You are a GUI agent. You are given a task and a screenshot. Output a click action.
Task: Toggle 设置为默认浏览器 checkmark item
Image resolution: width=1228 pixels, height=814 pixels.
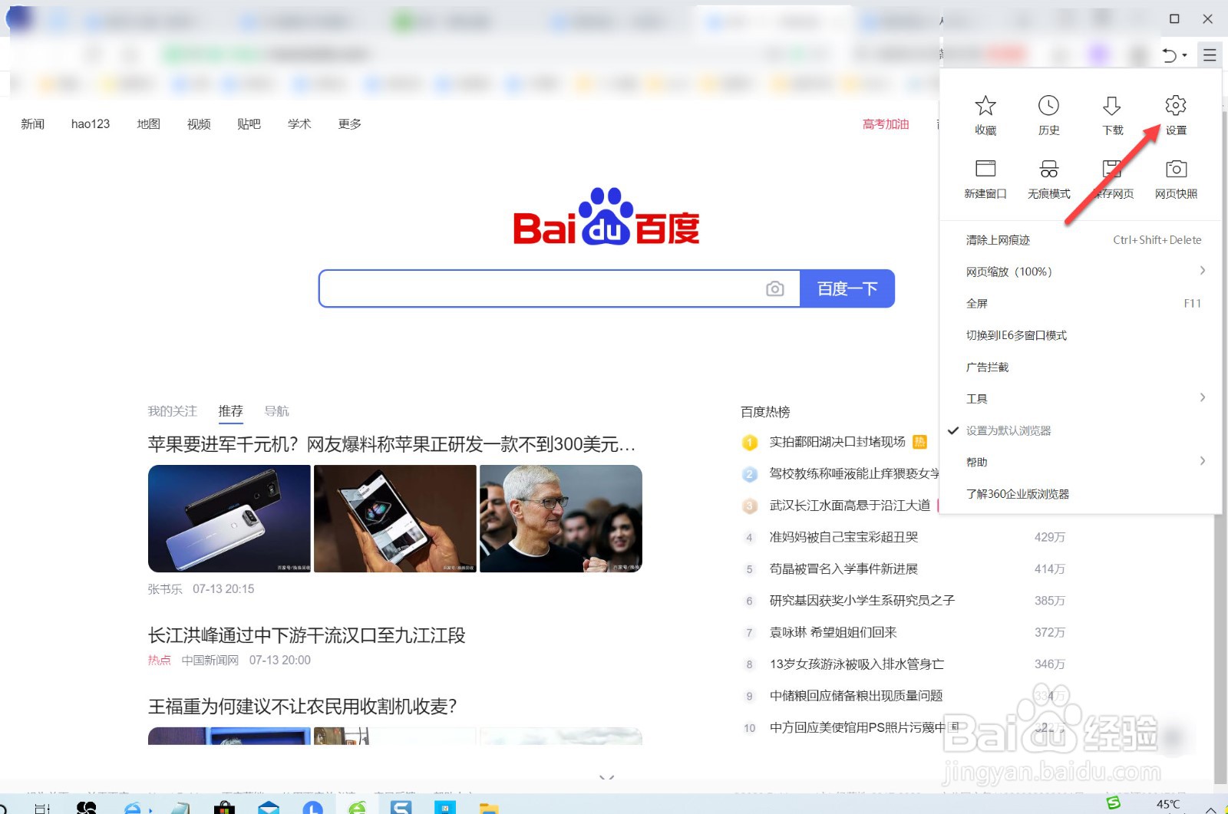point(1081,430)
